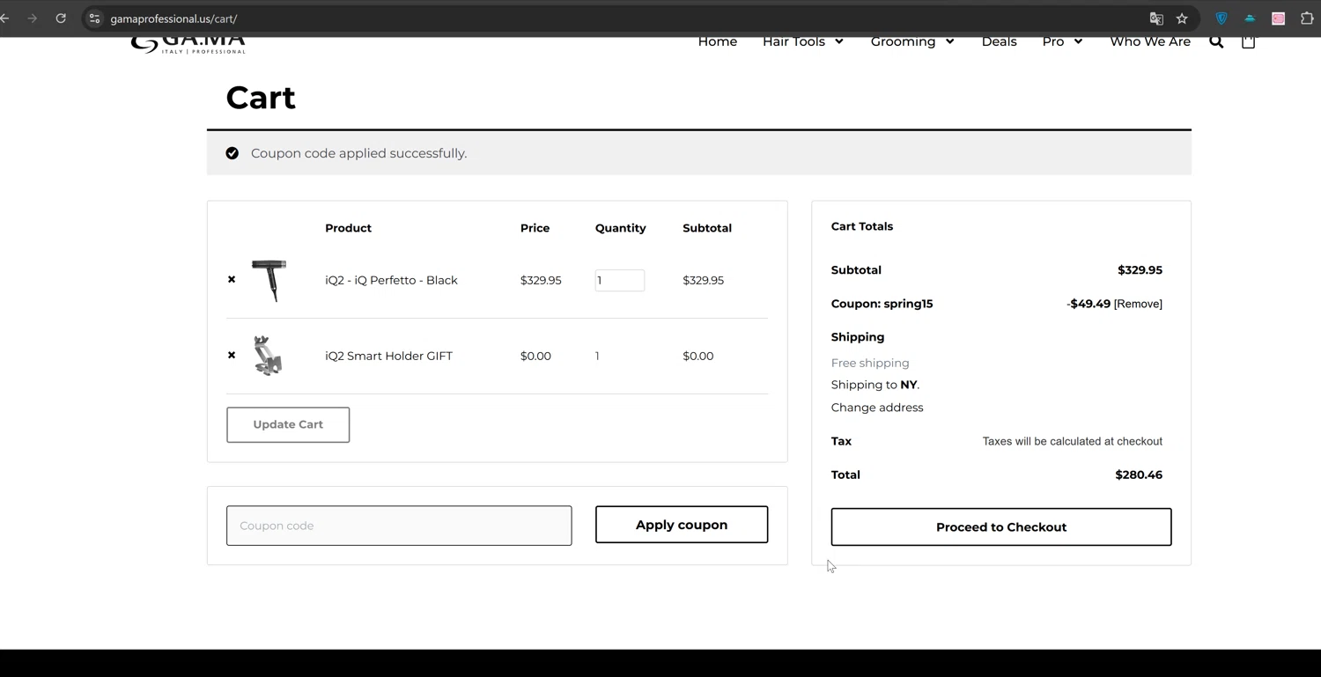The width and height of the screenshot is (1321, 677).
Task: Click Taxes will be calculated at checkout
Action: coord(1073,441)
